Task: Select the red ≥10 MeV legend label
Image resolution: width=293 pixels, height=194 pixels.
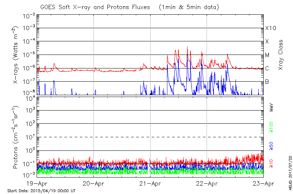Action: [x=271, y=163]
